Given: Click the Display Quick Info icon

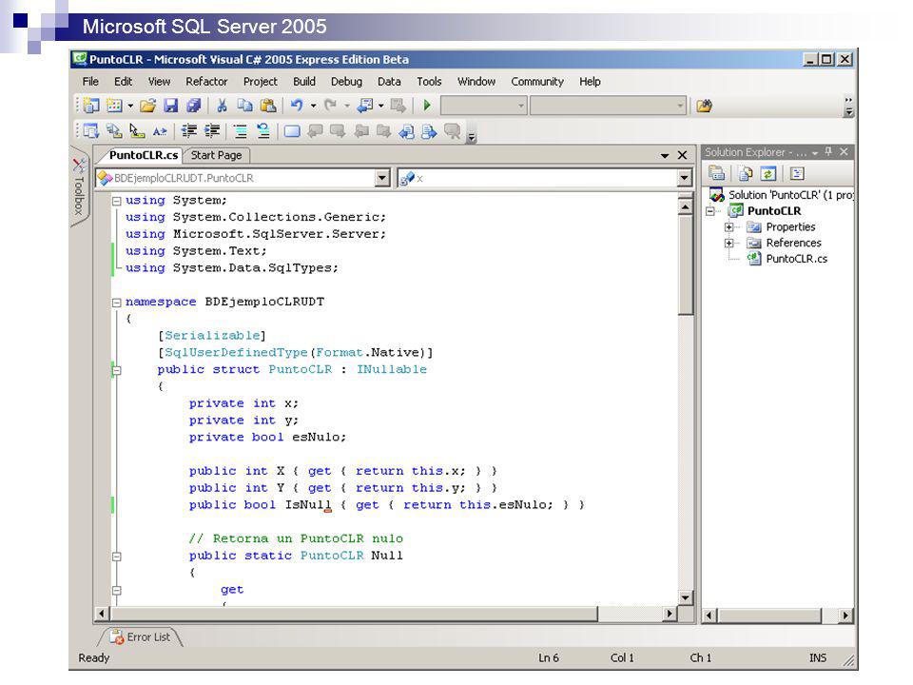Looking at the screenshot, I should (x=137, y=131).
